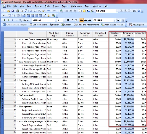
Task: Open the All Tasks filter dropdown
Action: [x=114, y=20]
